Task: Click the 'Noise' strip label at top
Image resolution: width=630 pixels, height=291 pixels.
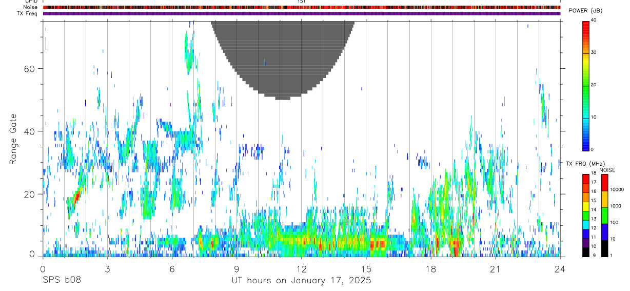Action: 29,7
